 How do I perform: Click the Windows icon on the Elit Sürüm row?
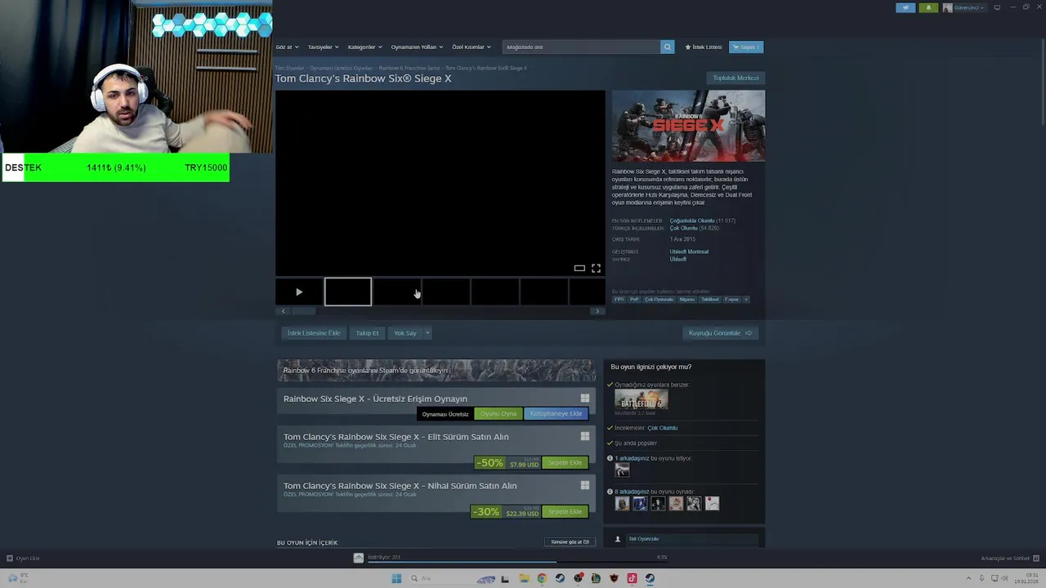tap(584, 436)
